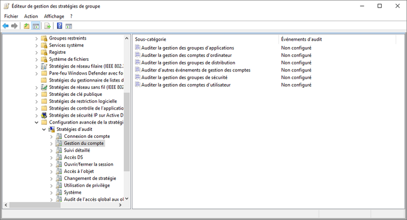This screenshot has height=220, width=407.
Task: Click the Export list toolbar icon
Action: pyautogui.click(x=47, y=26)
